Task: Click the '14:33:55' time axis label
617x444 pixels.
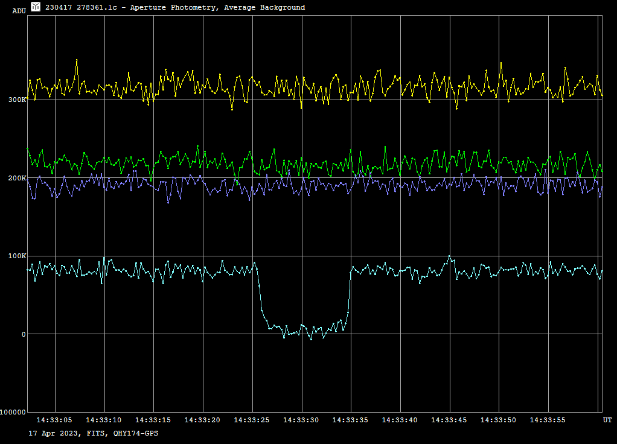Action: point(548,420)
